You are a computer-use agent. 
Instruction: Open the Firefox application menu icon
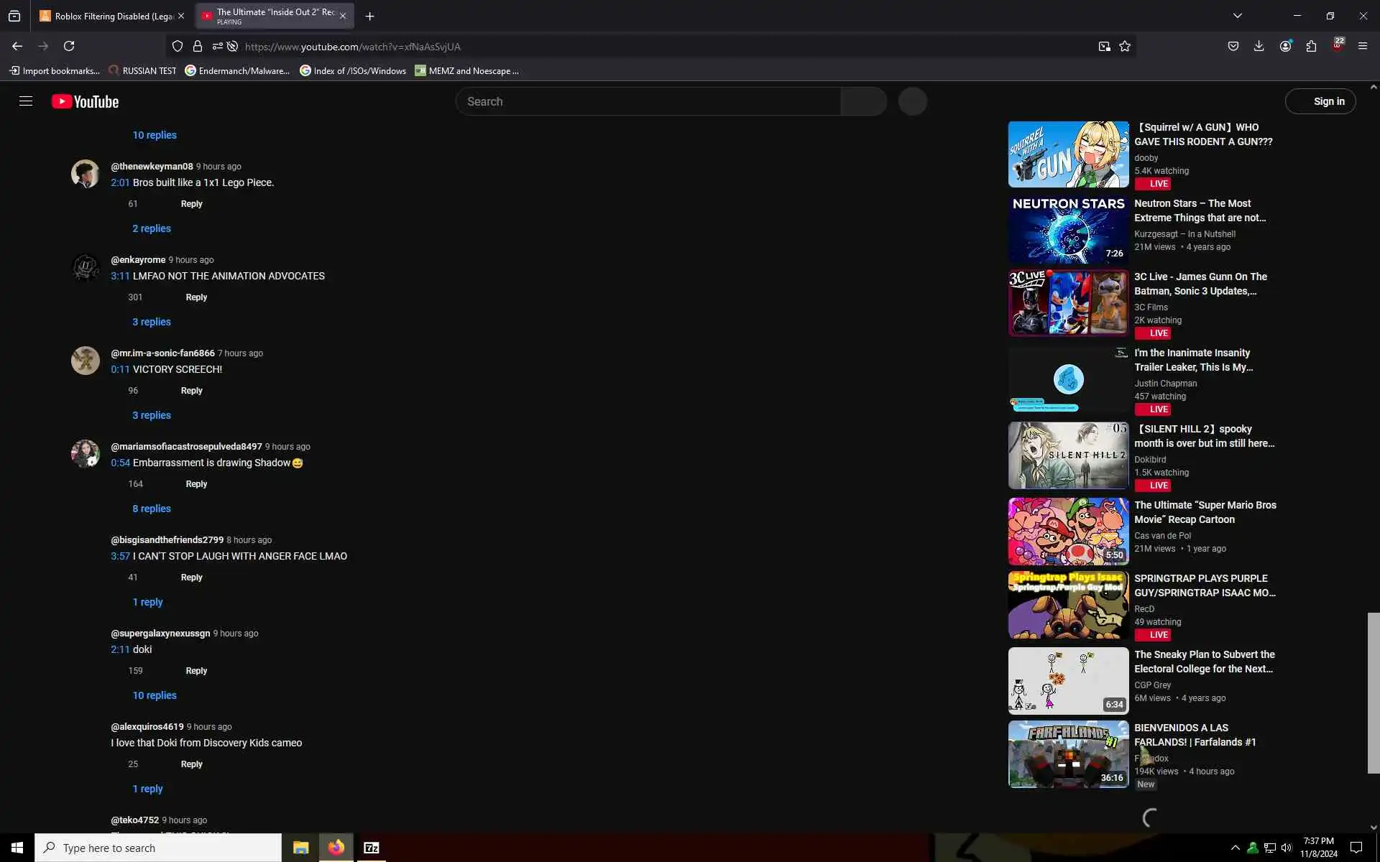(1362, 46)
